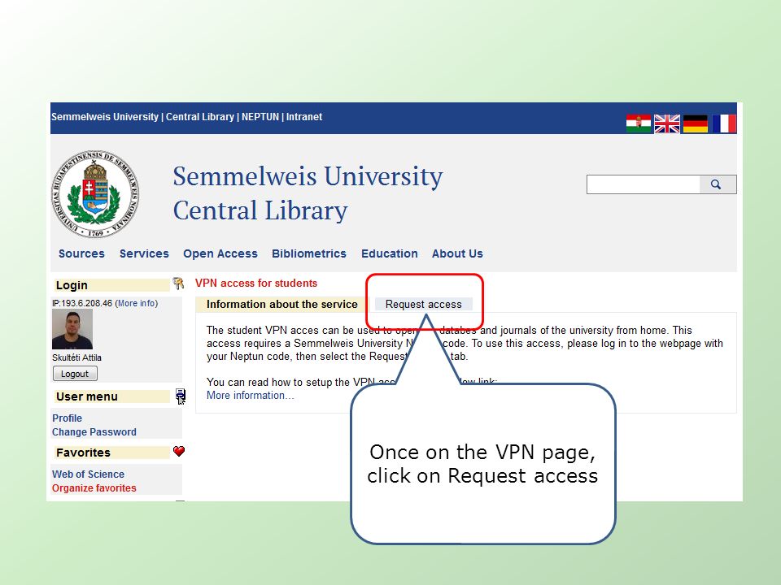The image size is (781, 585).
Task: Open the Organize favorites link
Action: point(94,488)
